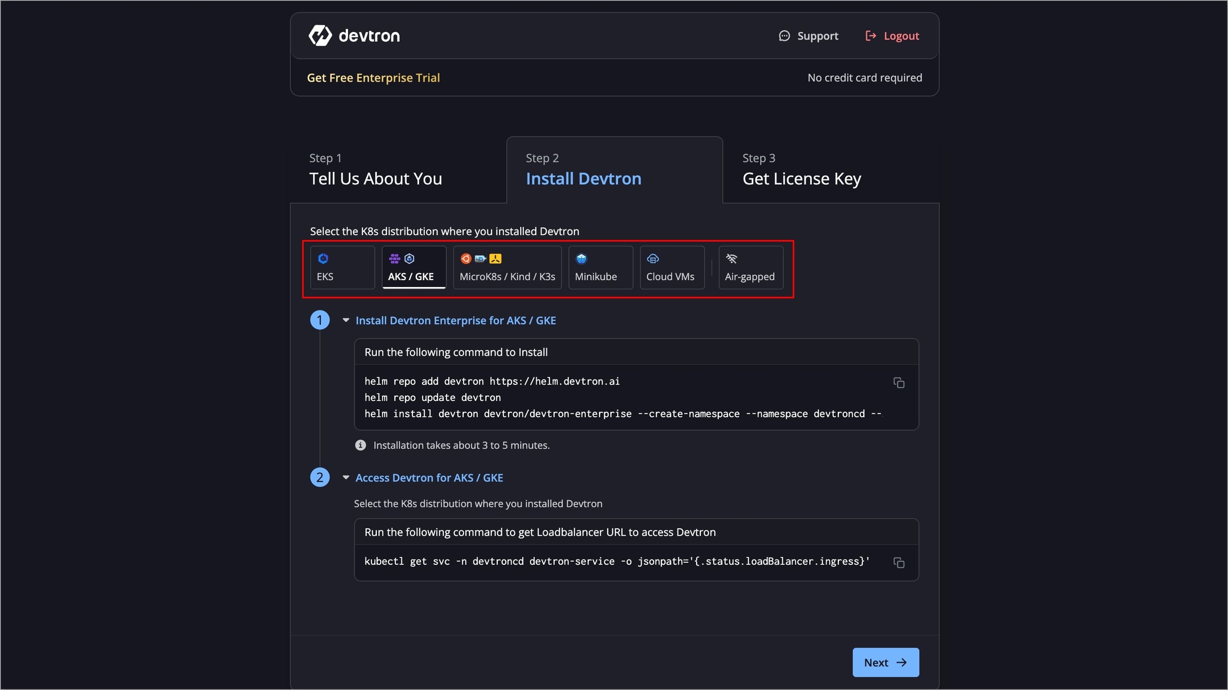
Task: Click Install Devtron Enterprise for AKS / GKE heading
Action: point(456,321)
